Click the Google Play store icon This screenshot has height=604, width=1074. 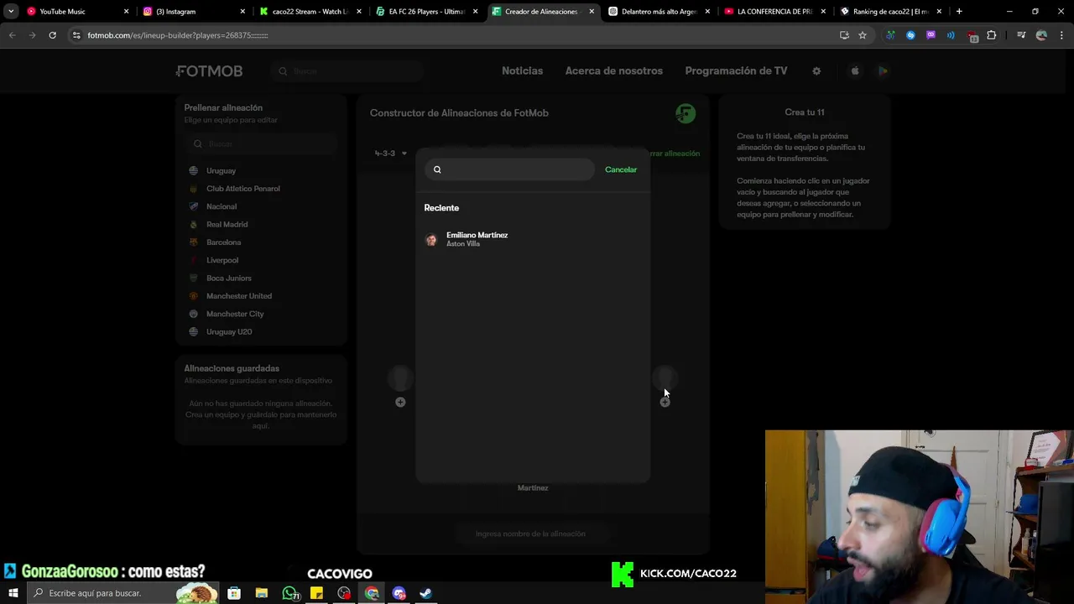[x=883, y=71]
